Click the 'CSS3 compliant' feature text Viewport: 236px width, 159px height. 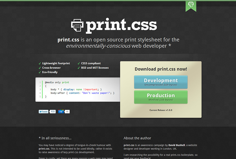point(91,63)
